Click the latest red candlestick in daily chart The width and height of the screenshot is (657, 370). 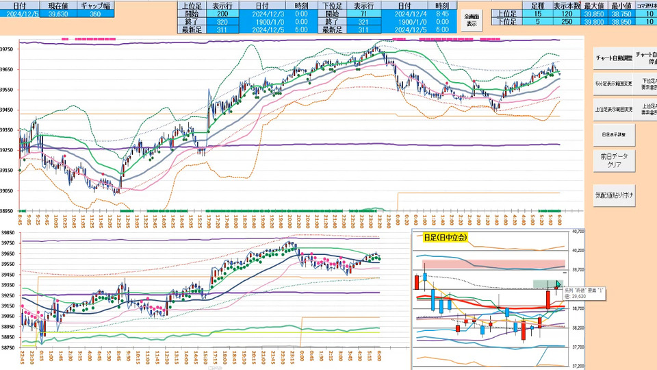[556, 287]
